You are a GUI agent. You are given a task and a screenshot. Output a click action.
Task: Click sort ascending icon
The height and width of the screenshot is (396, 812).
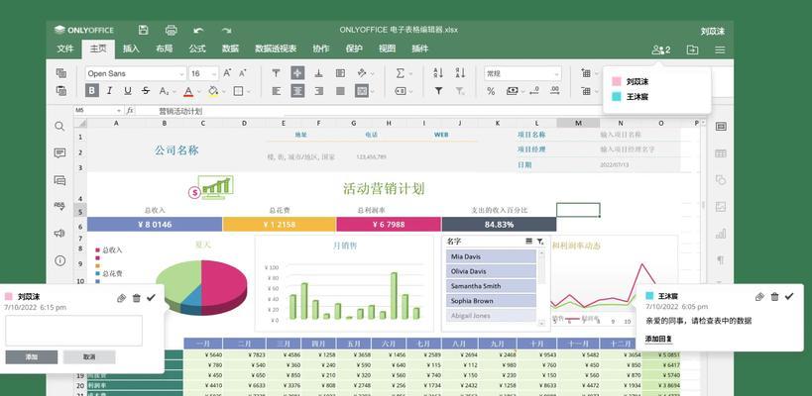[x=438, y=73]
